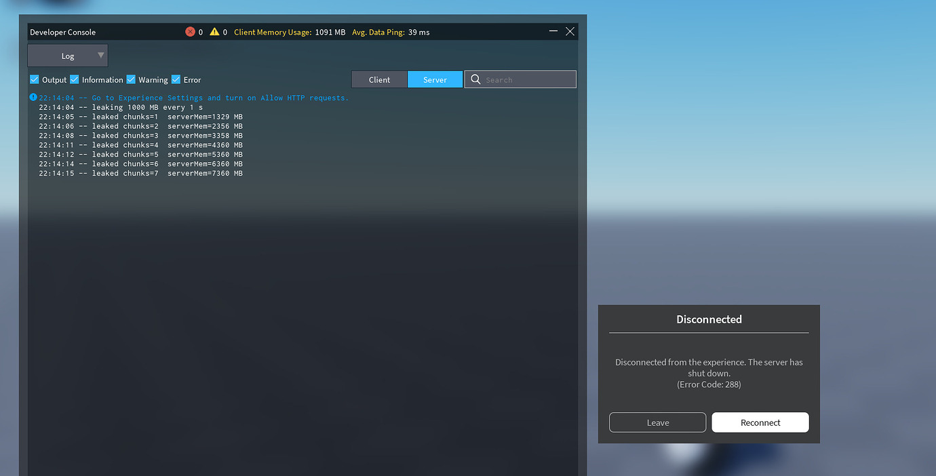Click the yellow warning count icon
The image size is (936, 476).
[214, 32]
